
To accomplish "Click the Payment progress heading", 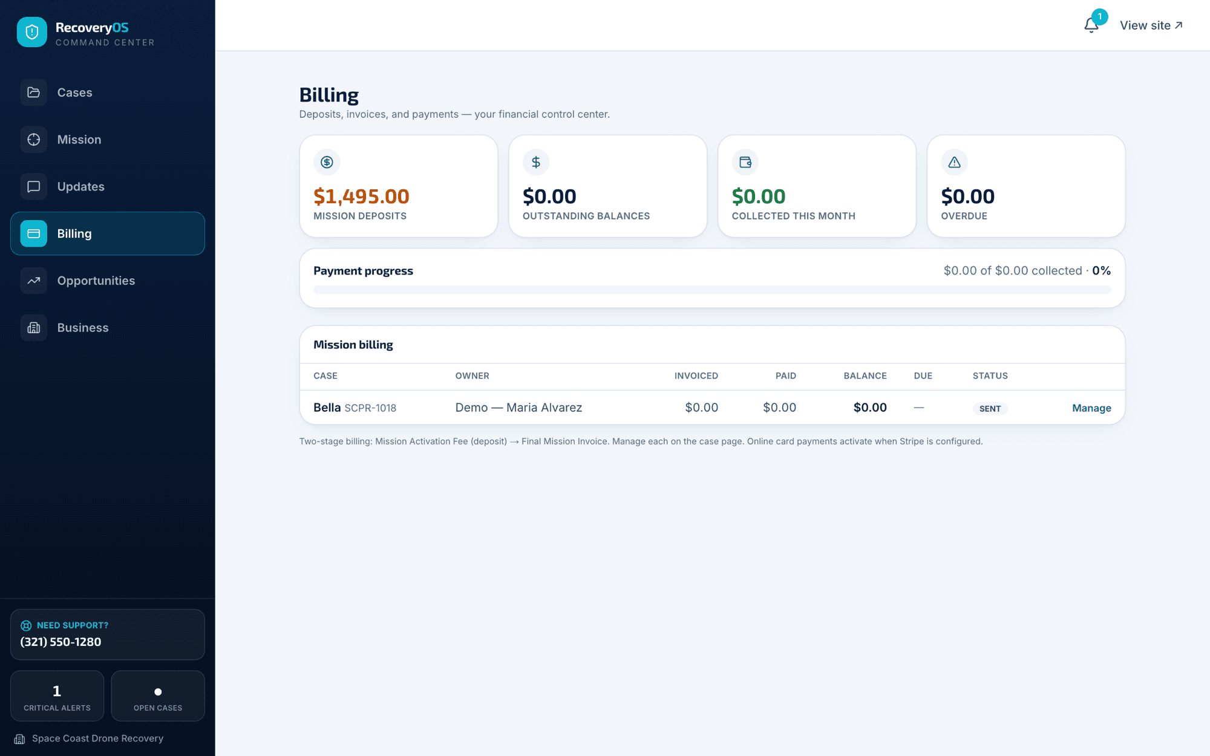I will tap(363, 271).
